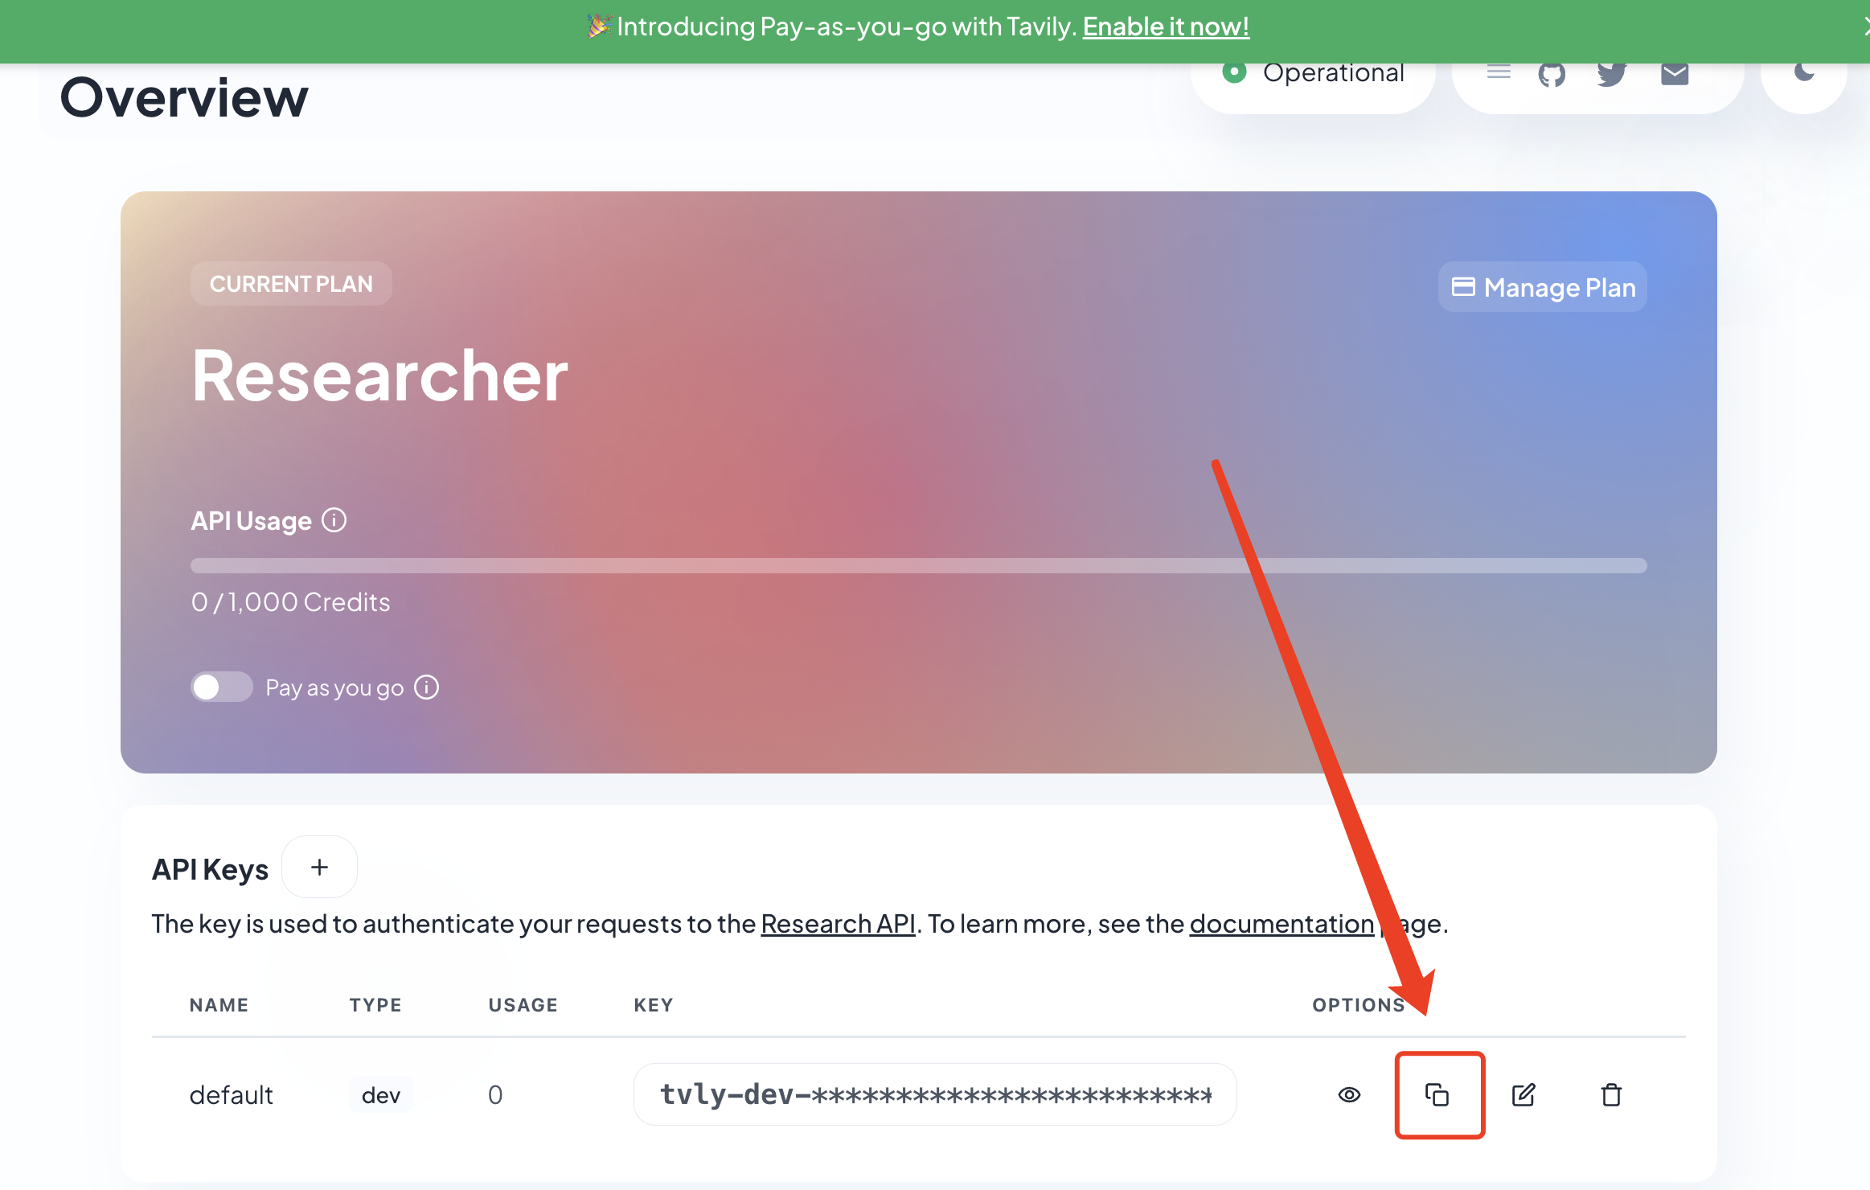Edit the default API key
The height and width of the screenshot is (1190, 1870).
1523,1094
